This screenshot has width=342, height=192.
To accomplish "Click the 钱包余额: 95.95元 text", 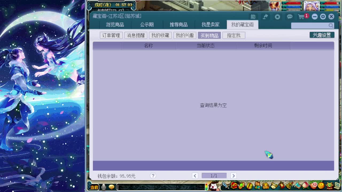I will [116, 176].
